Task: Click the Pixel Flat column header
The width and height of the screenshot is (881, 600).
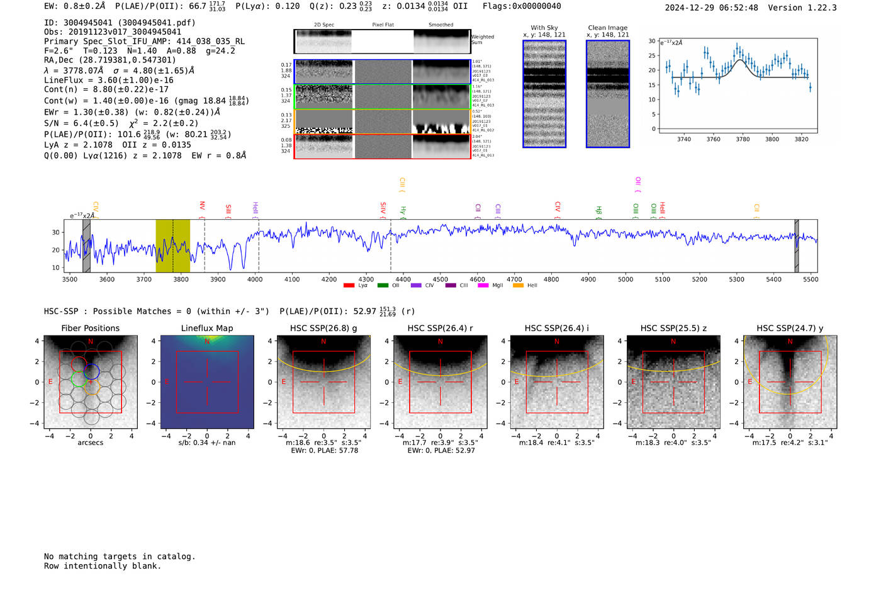Action: coord(383,25)
